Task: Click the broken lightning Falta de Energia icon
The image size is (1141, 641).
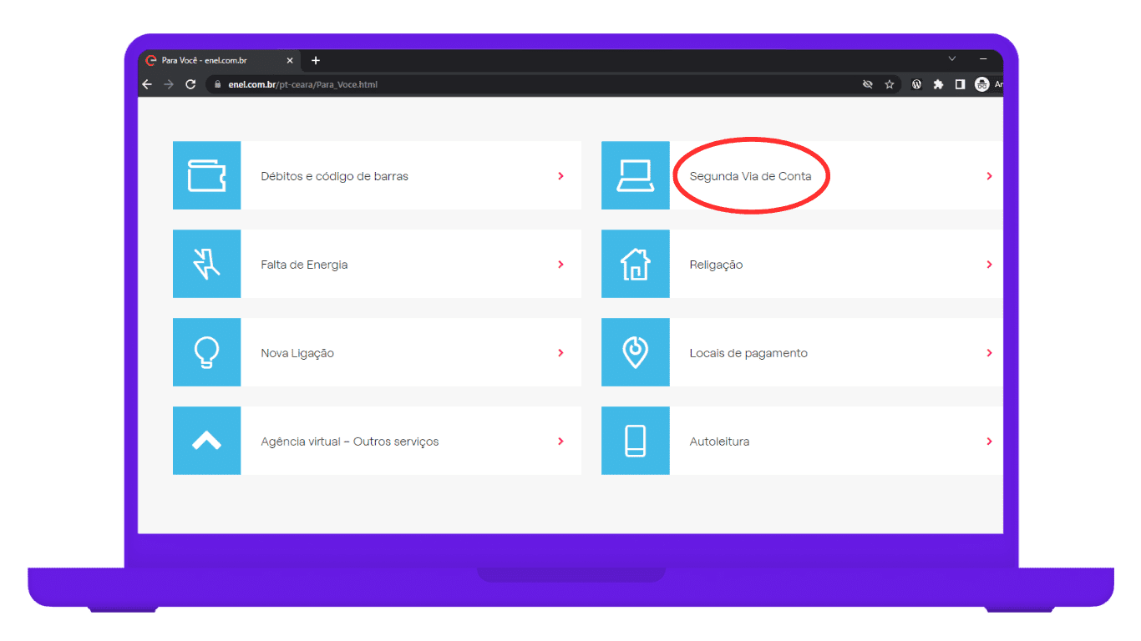Action: pos(206,265)
